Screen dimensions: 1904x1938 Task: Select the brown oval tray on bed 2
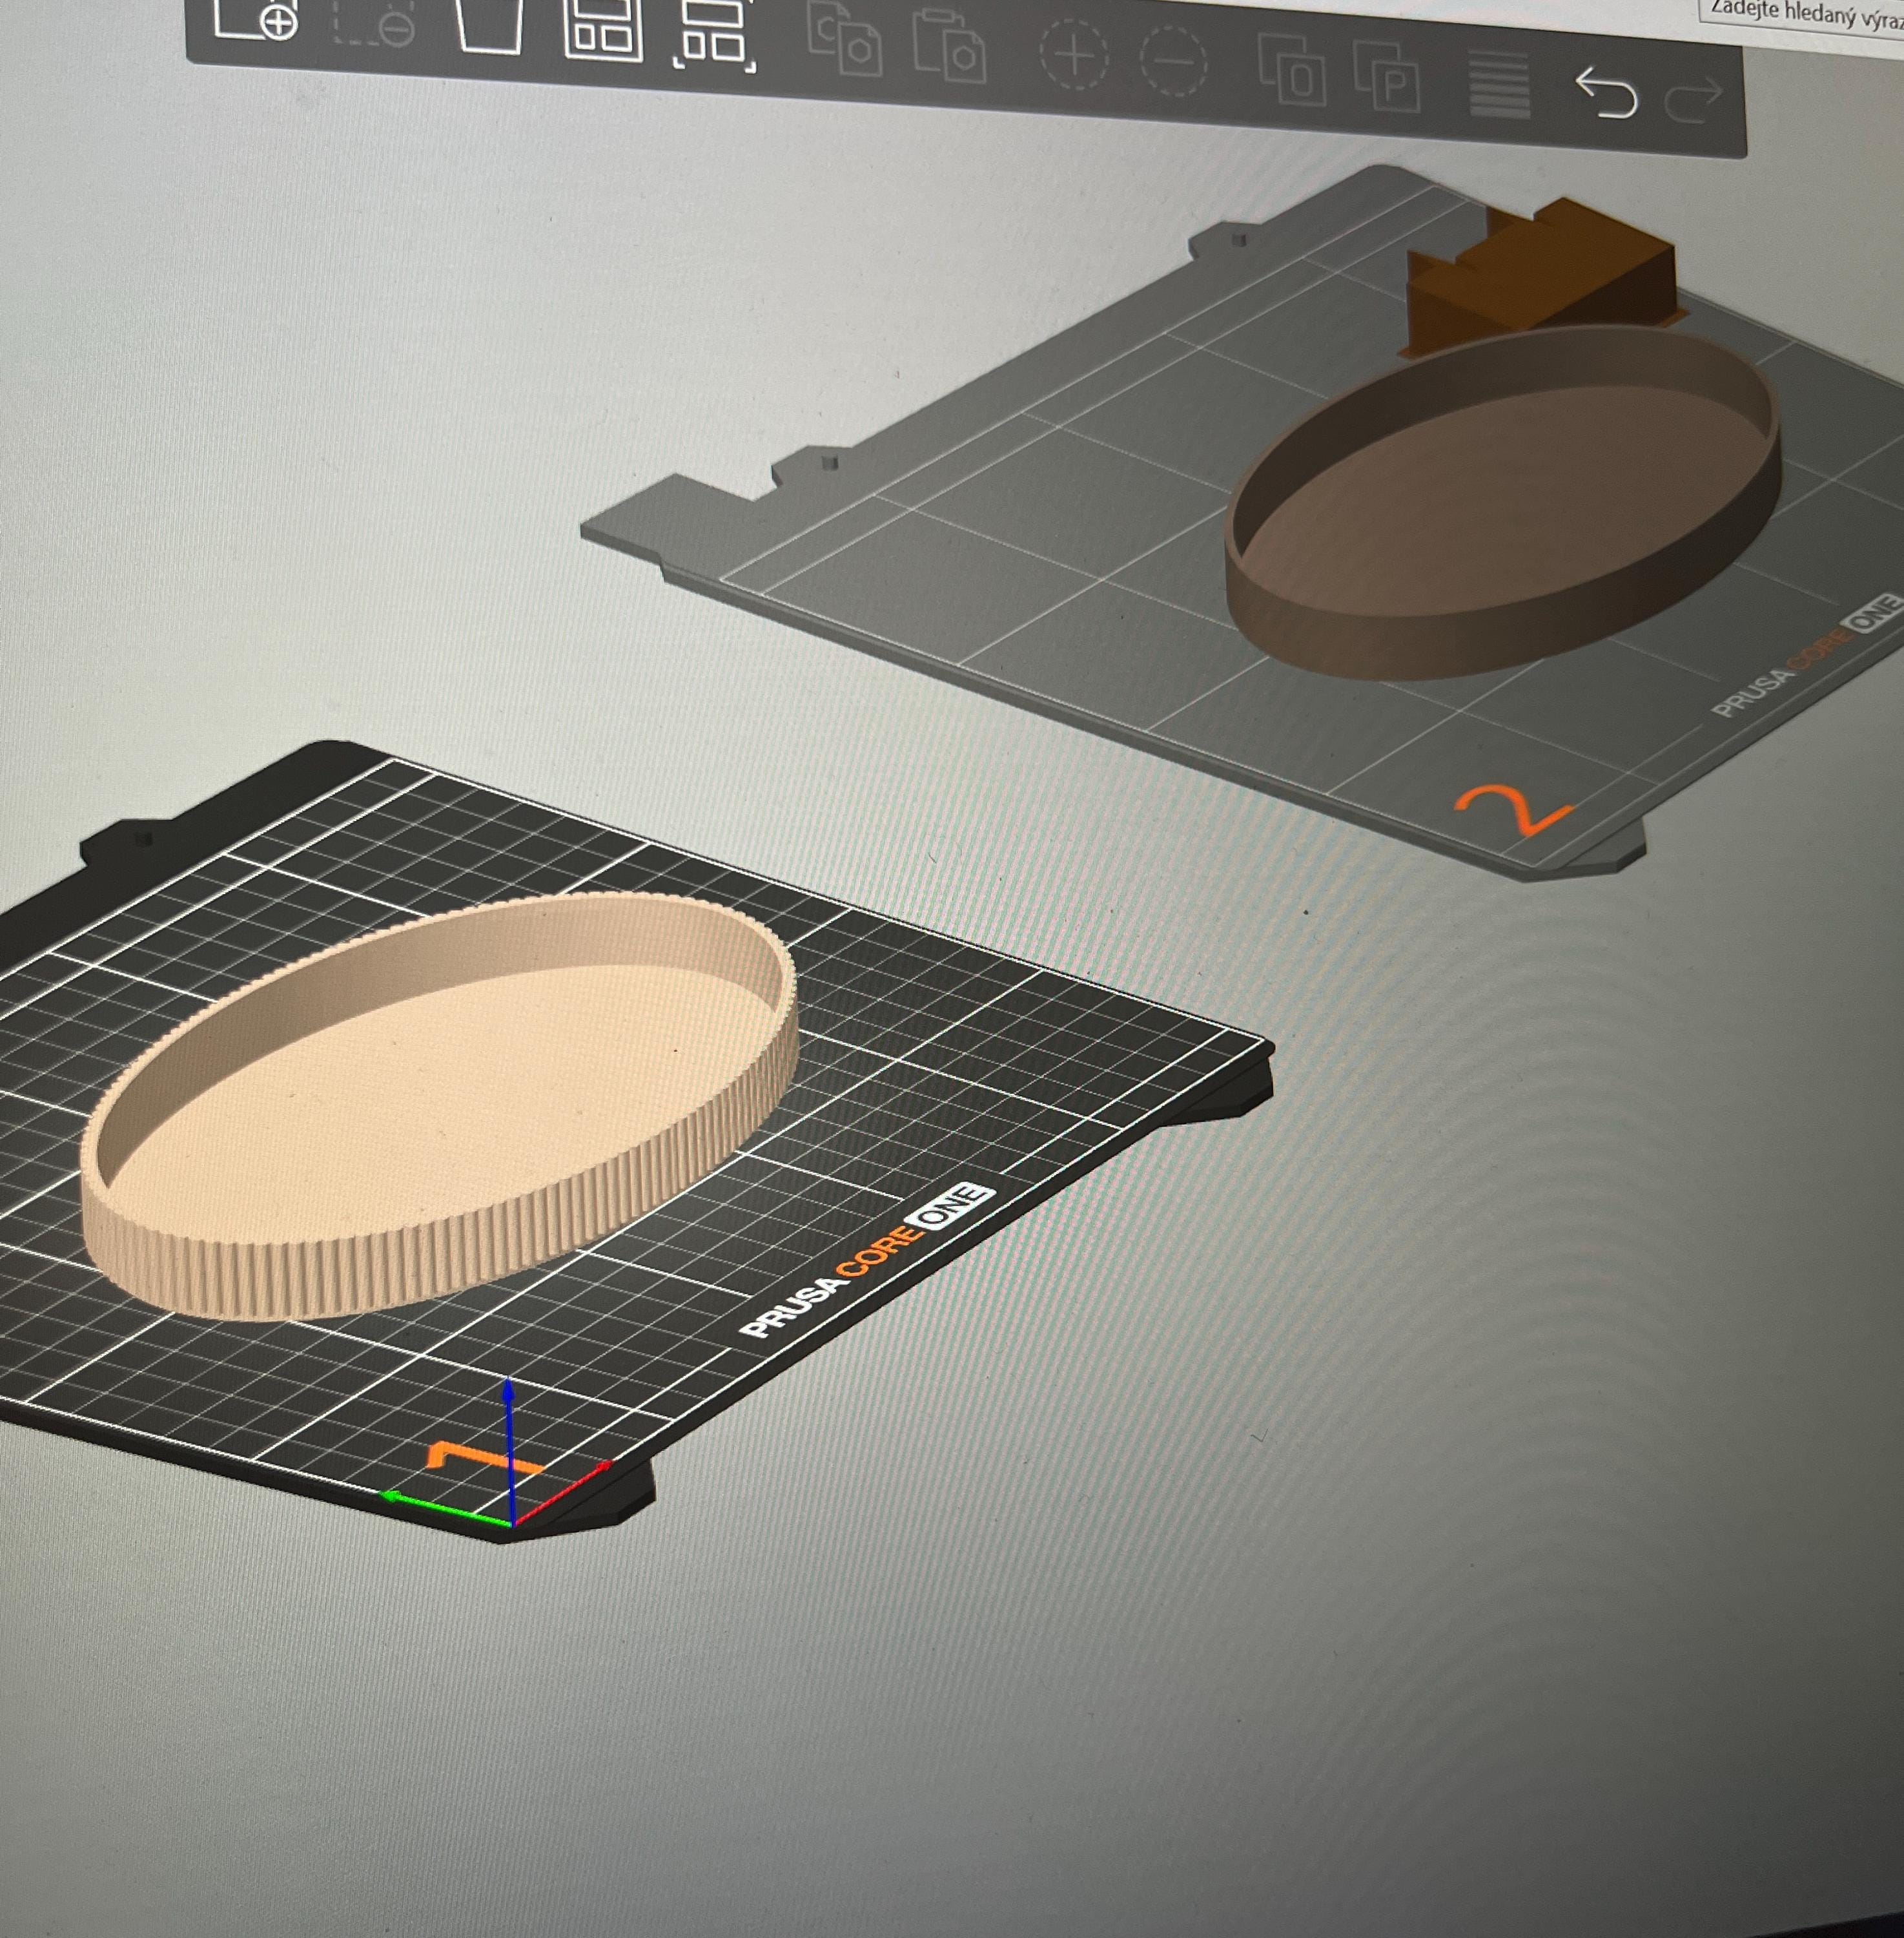point(1503,503)
